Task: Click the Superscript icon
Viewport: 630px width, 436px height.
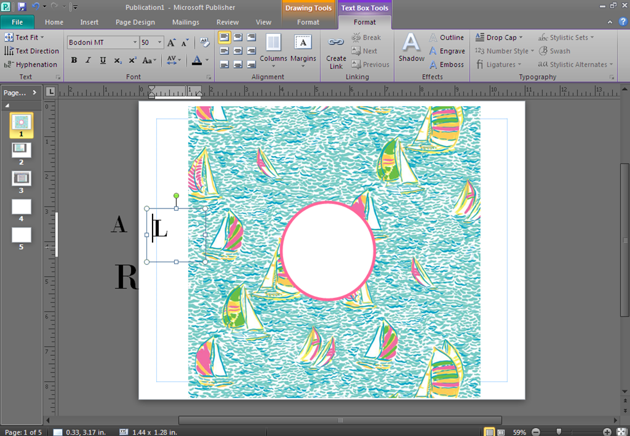Action: click(132, 60)
